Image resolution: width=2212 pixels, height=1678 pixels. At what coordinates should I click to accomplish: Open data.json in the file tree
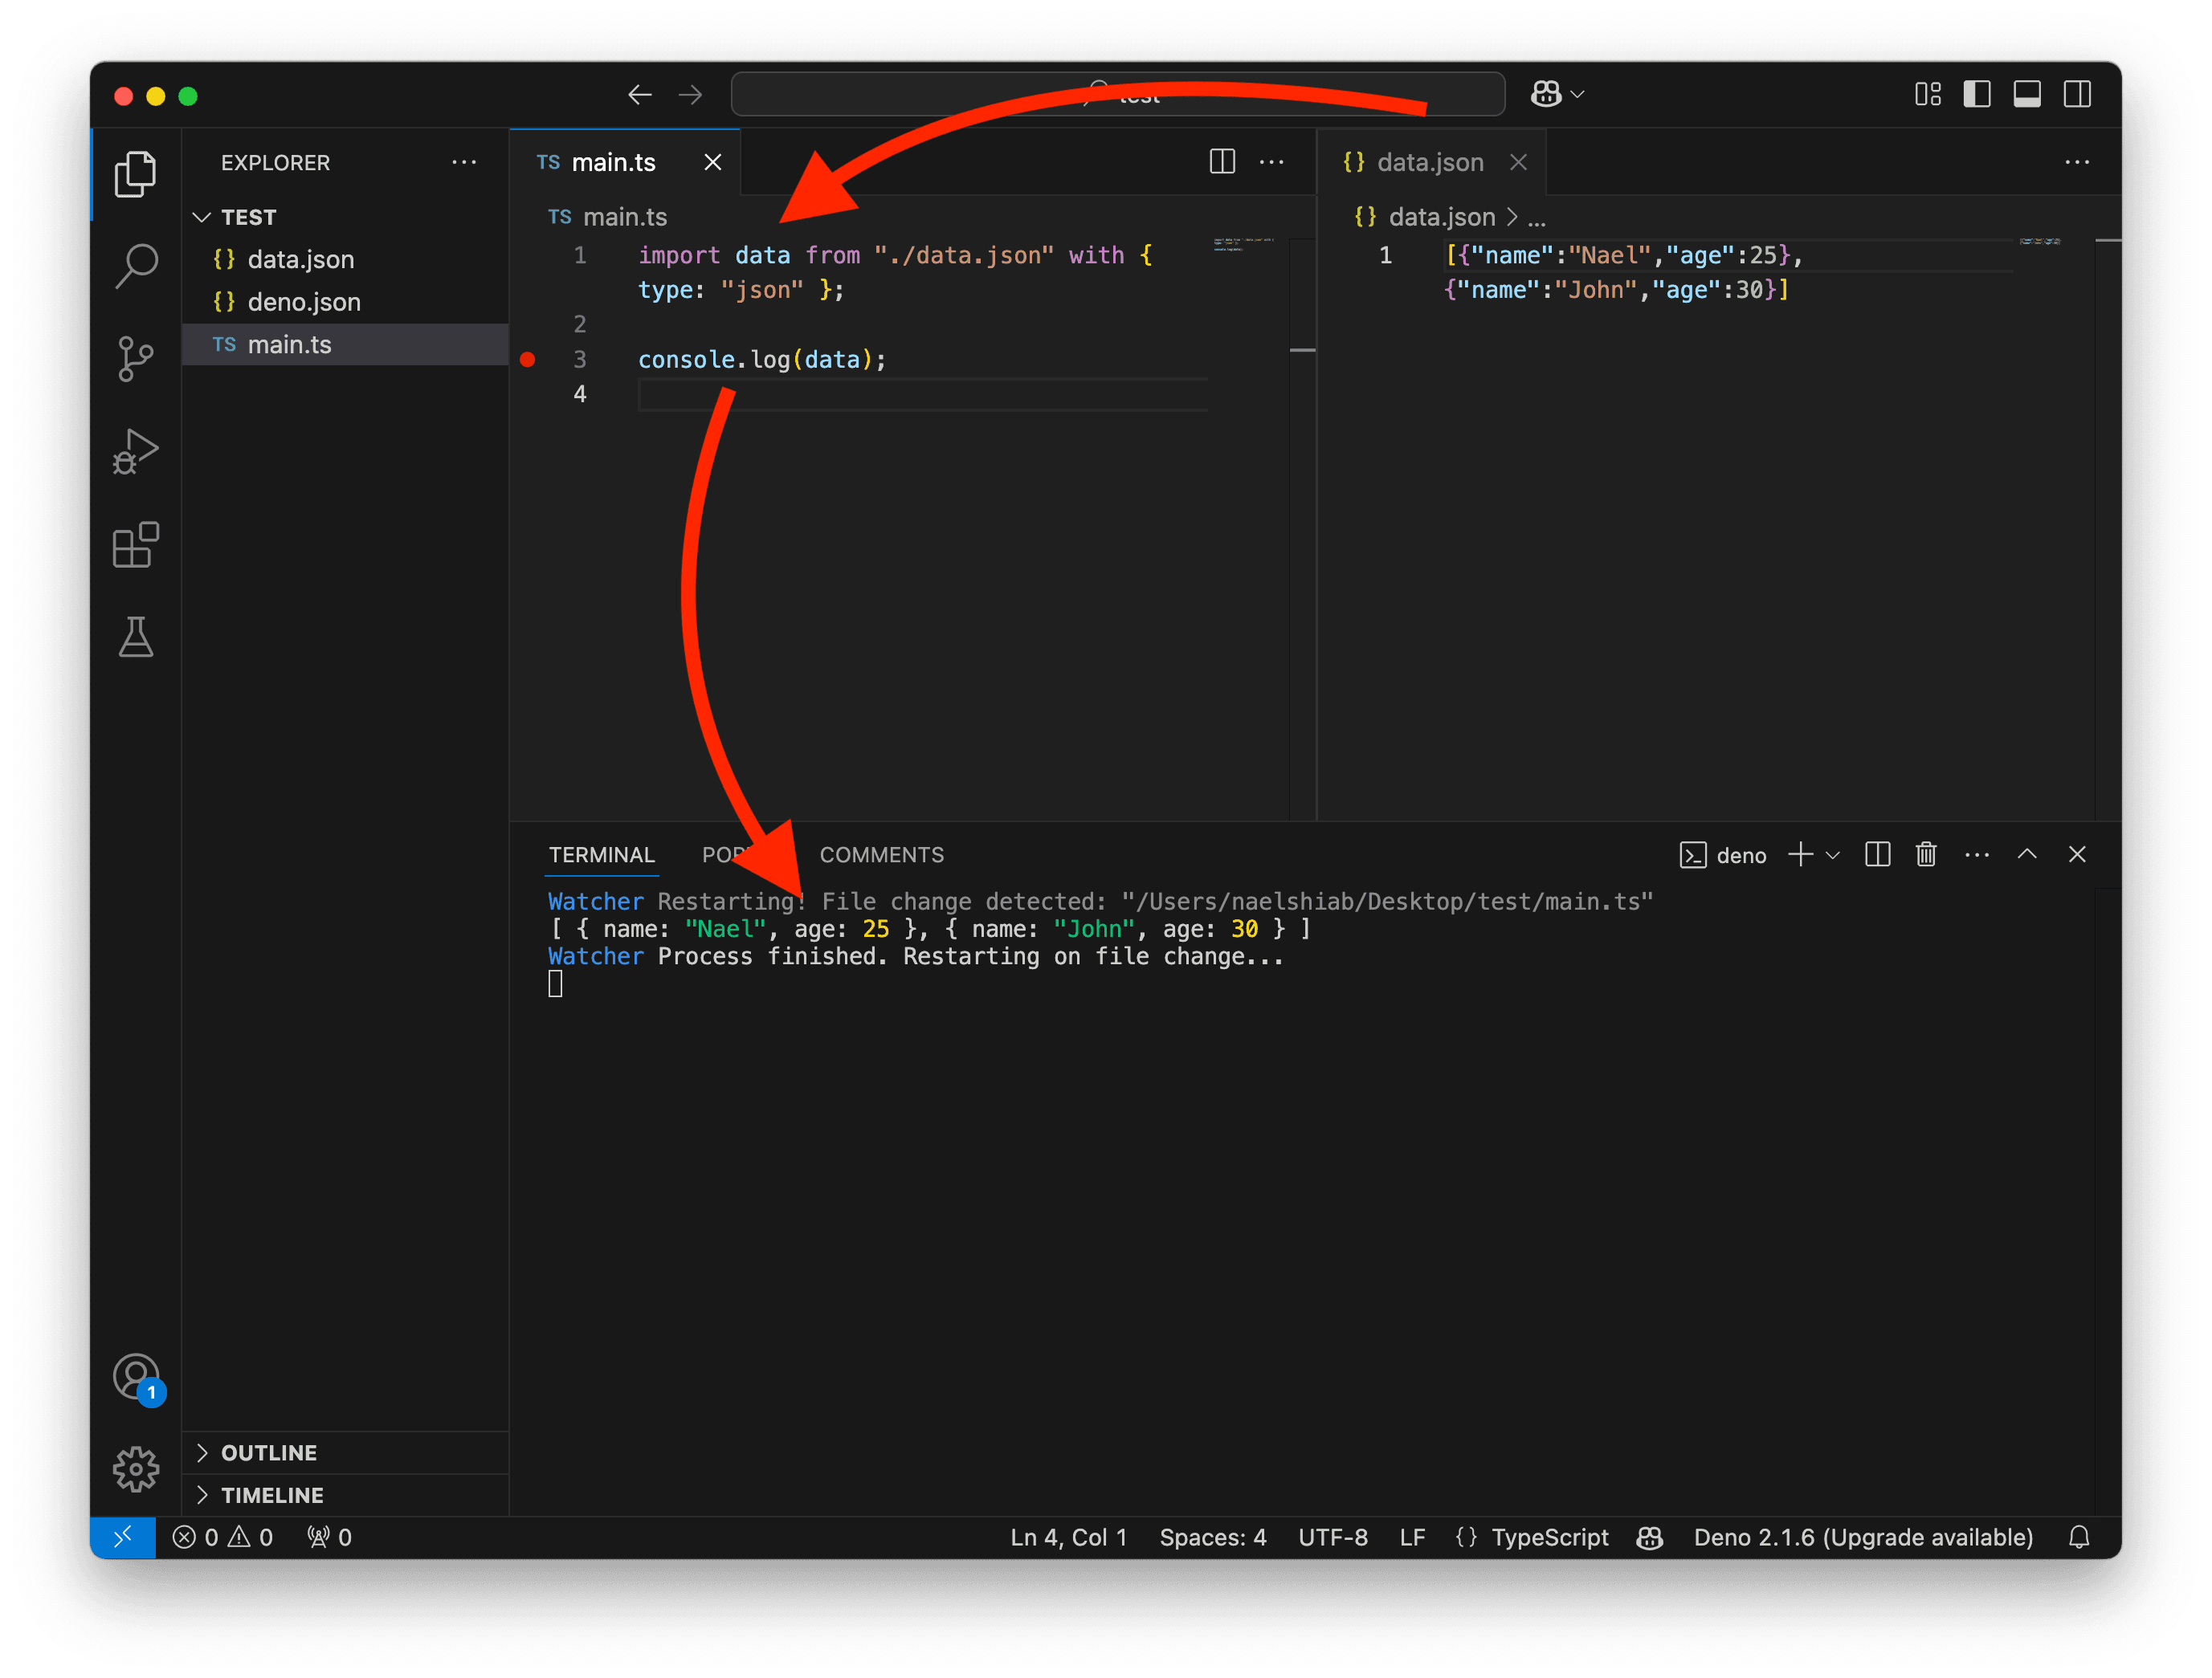[x=345, y=259]
